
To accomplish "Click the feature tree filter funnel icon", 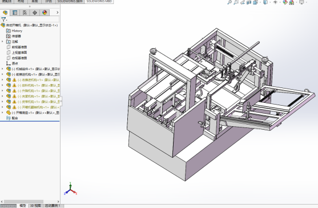I will coord(3,19).
